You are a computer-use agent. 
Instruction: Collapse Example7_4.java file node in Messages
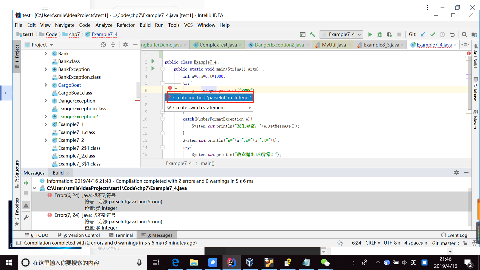tap(34, 188)
